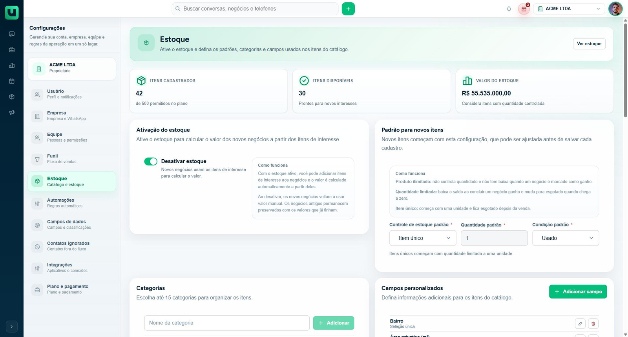
Task: Click the Adicionar campo button
Action: pyautogui.click(x=578, y=291)
